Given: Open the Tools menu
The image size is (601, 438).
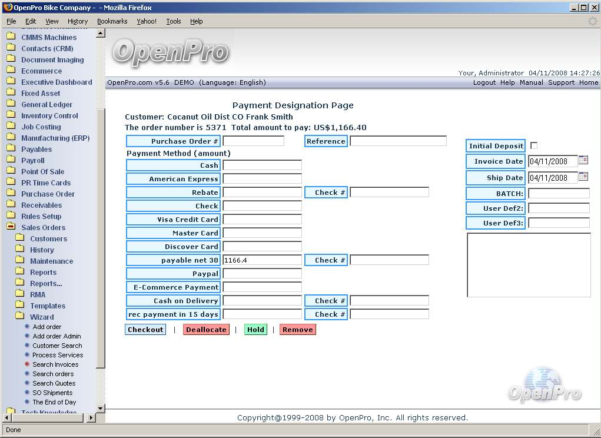Looking at the screenshot, I should (174, 21).
